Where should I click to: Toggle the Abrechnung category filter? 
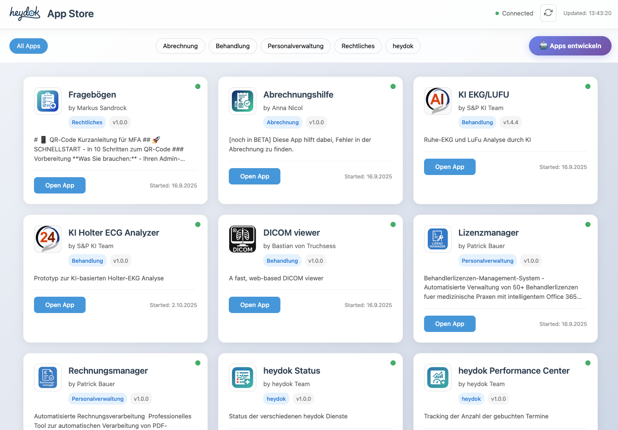(180, 46)
